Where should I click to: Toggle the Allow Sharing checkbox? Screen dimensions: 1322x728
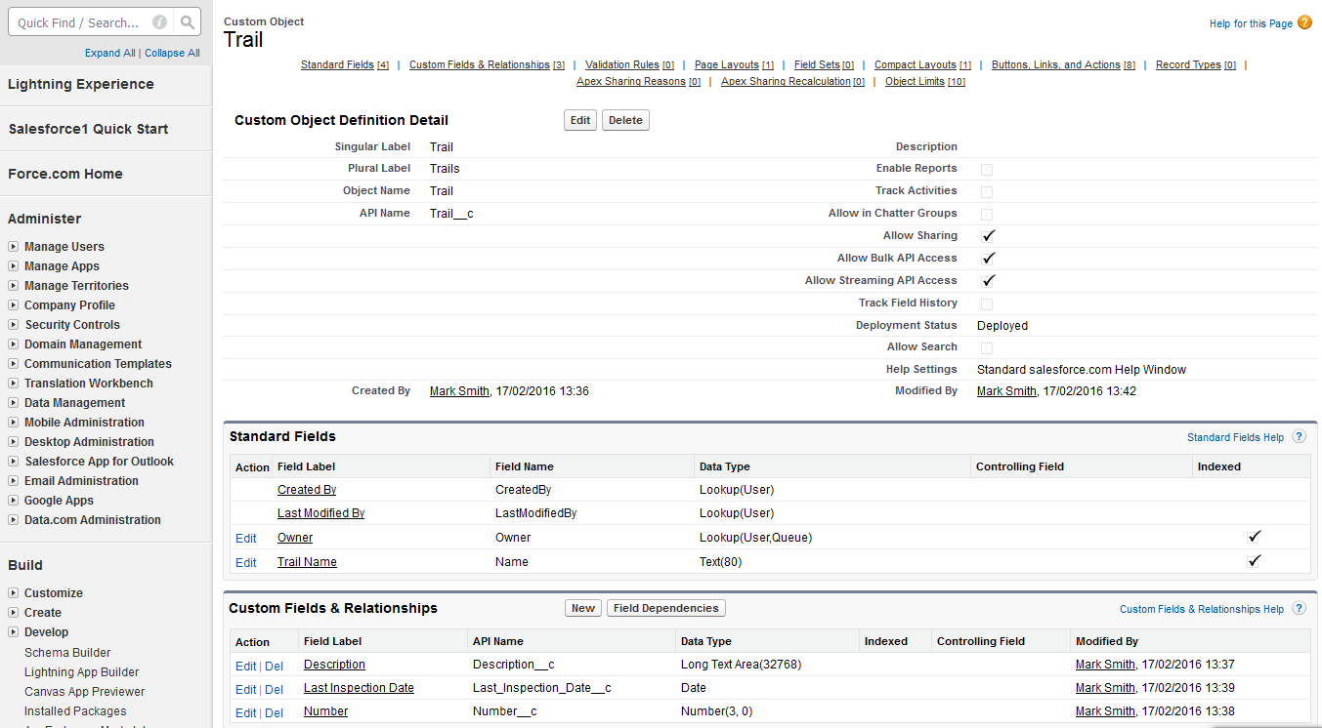click(x=988, y=236)
